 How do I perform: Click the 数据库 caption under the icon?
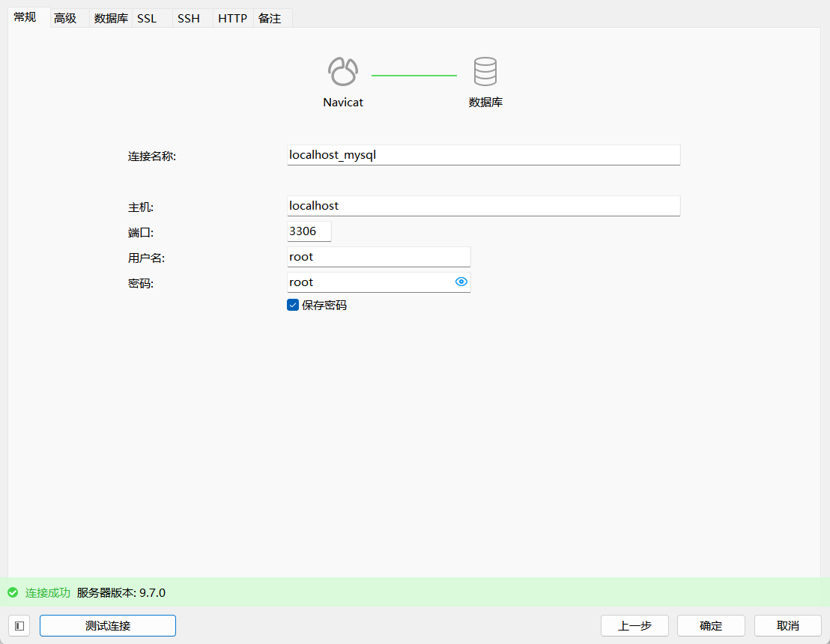tap(485, 103)
